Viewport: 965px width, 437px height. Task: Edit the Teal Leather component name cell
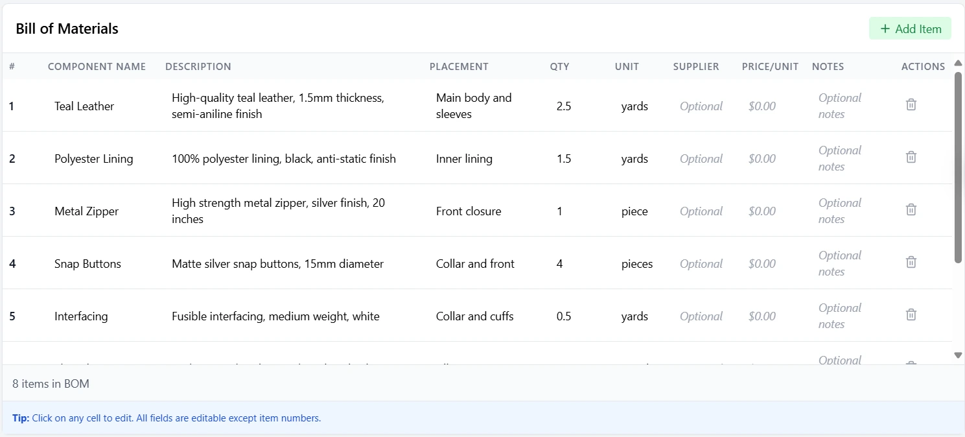tap(84, 106)
